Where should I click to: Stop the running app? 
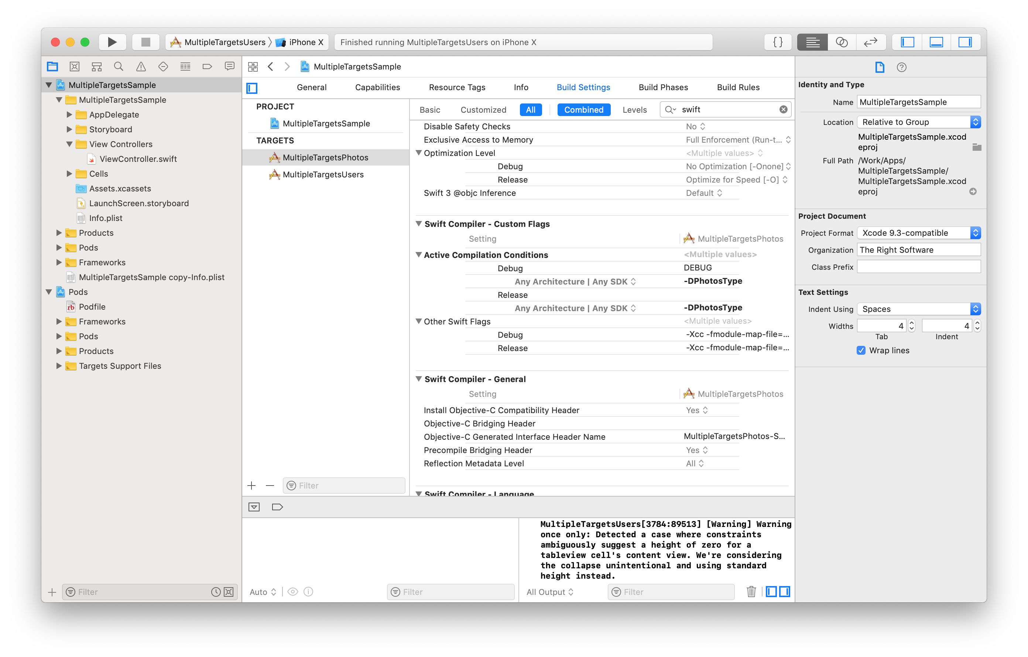point(145,42)
